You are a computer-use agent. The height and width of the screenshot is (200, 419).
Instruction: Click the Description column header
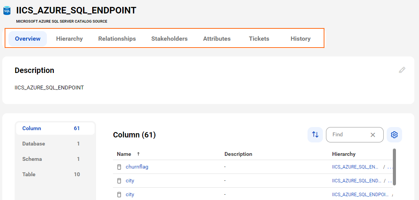[238, 154]
